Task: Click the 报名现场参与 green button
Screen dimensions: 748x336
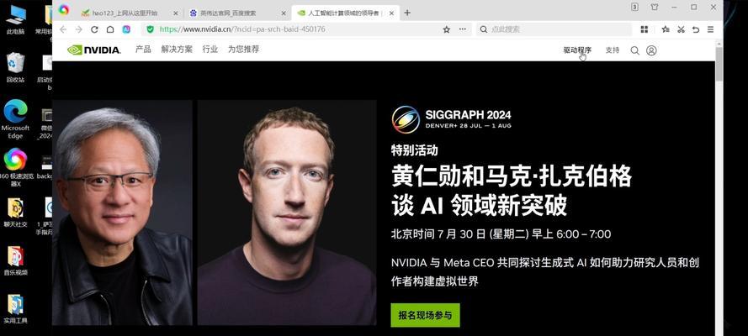Action: pyautogui.click(x=425, y=315)
